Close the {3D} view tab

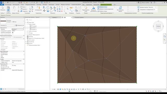71,17
